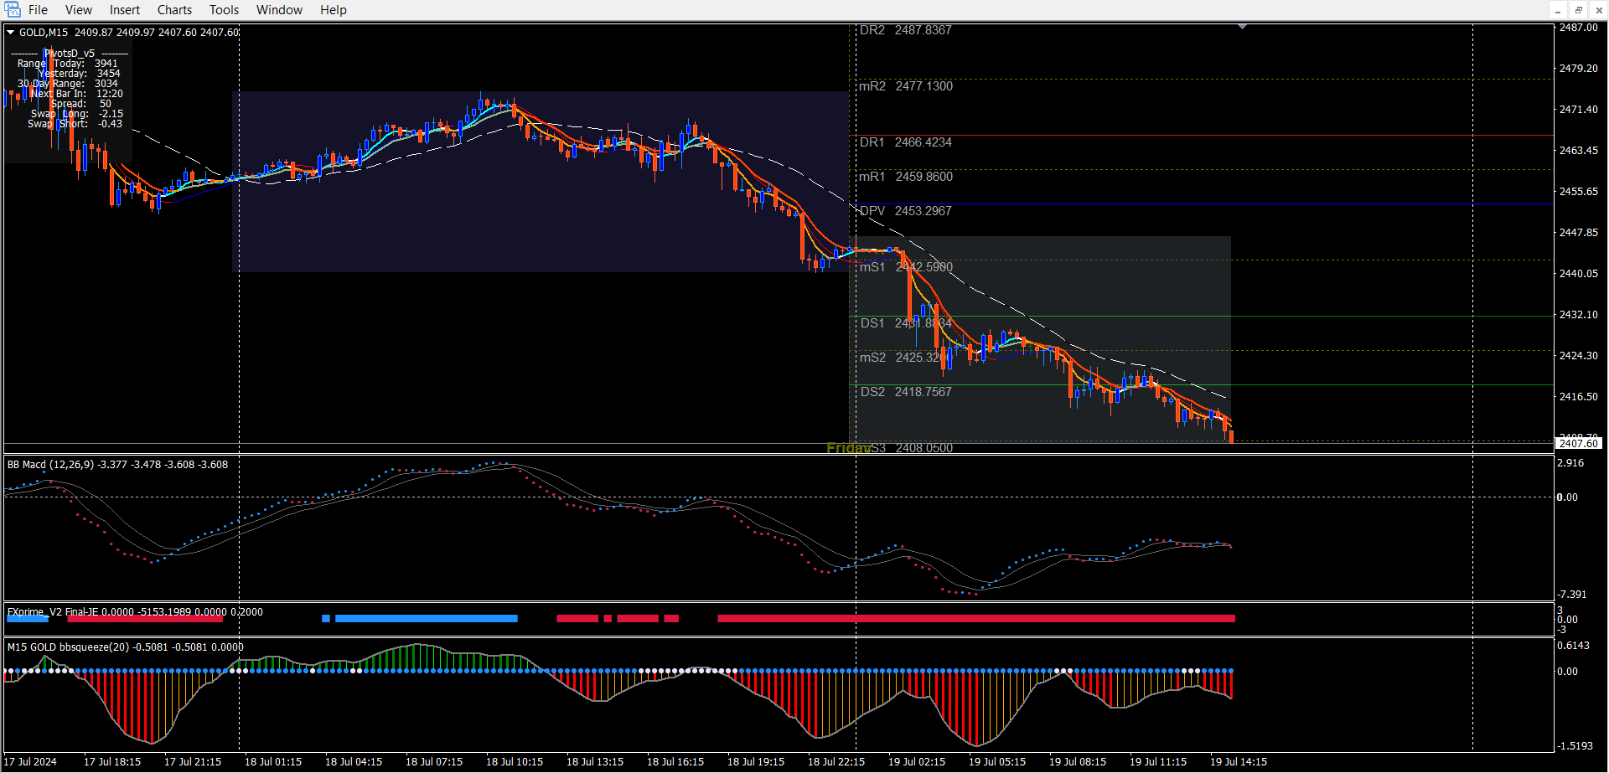The height and width of the screenshot is (773, 1609).
Task: Minimize the chart window
Action: 1558,10
